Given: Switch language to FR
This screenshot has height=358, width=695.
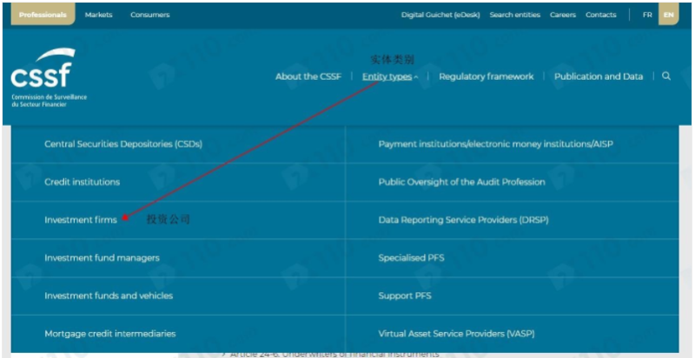Looking at the screenshot, I should [647, 15].
